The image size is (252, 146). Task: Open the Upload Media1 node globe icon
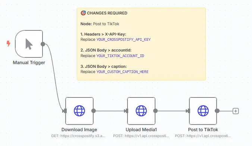pos(141,111)
